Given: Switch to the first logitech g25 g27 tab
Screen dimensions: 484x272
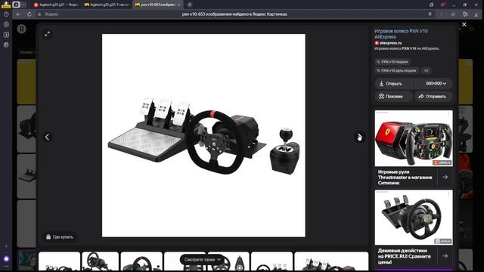Looking at the screenshot, I should pyautogui.click(x=56, y=5).
